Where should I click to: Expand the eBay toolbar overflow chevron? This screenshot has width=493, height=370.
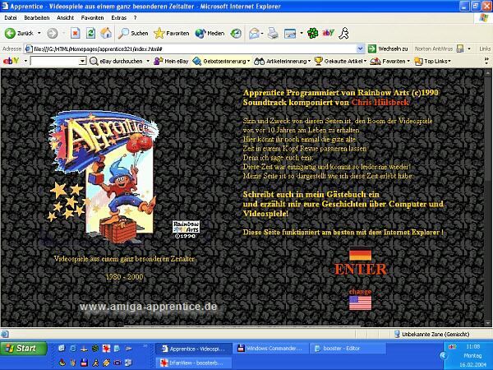pos(486,61)
